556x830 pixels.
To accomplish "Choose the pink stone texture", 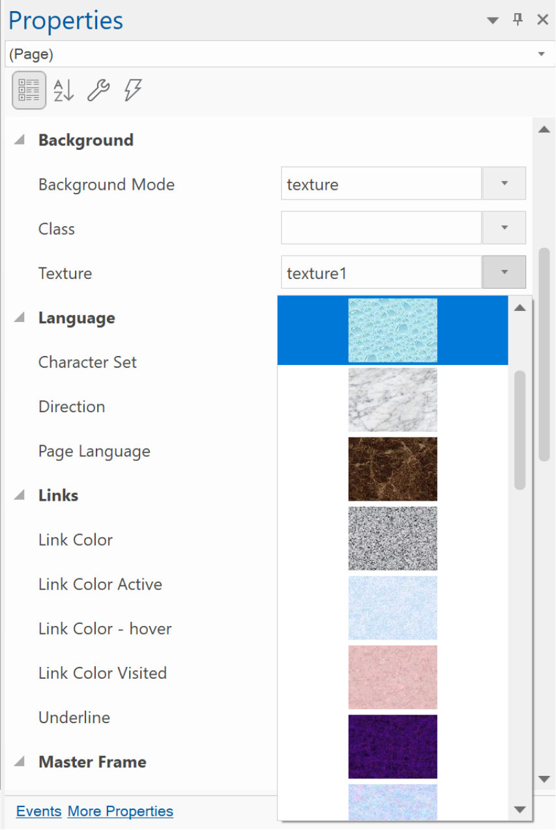I will point(392,677).
